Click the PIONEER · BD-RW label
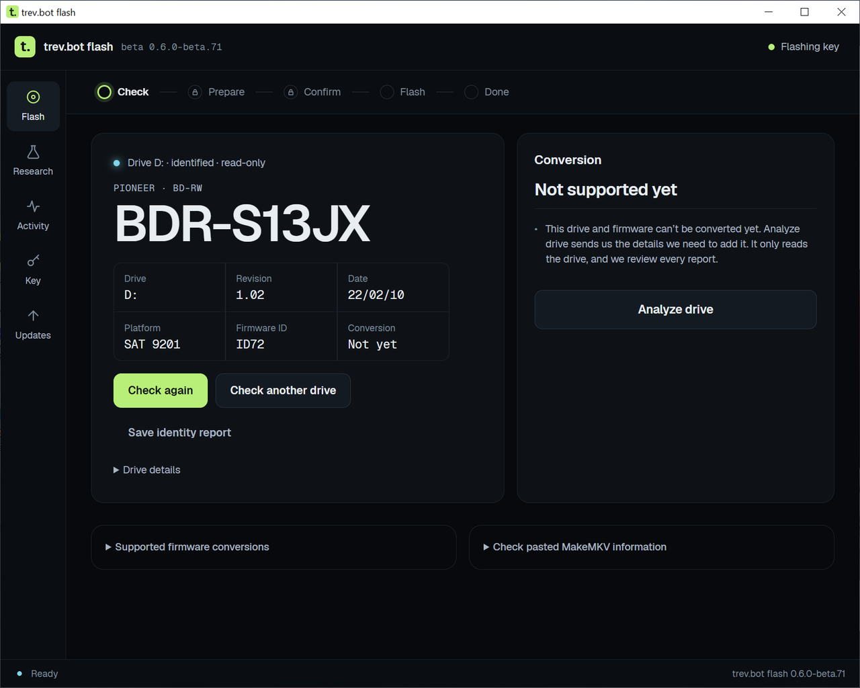This screenshot has height=688, width=860. 158,188
